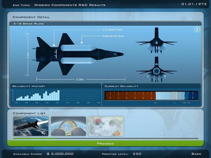The height and width of the screenshot is (158, 211).
Task: Click the R&D marker under reliability gauge
Action: [184, 103]
